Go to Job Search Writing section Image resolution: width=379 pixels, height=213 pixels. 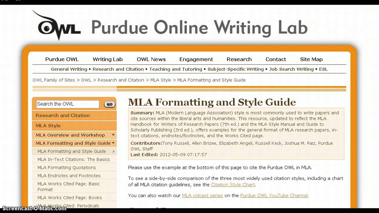291,69
